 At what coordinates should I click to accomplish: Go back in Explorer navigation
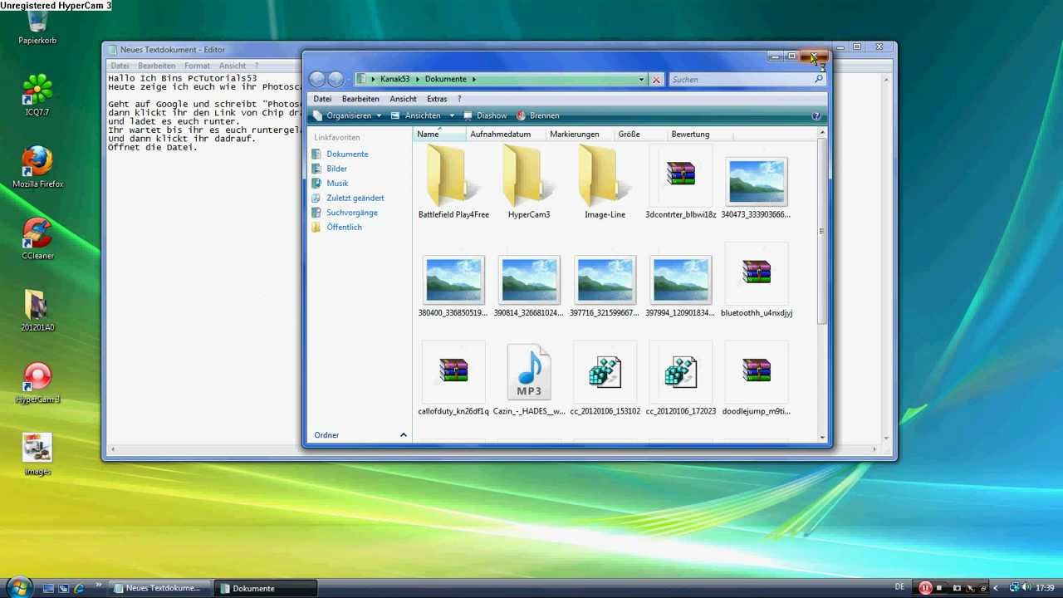316,79
